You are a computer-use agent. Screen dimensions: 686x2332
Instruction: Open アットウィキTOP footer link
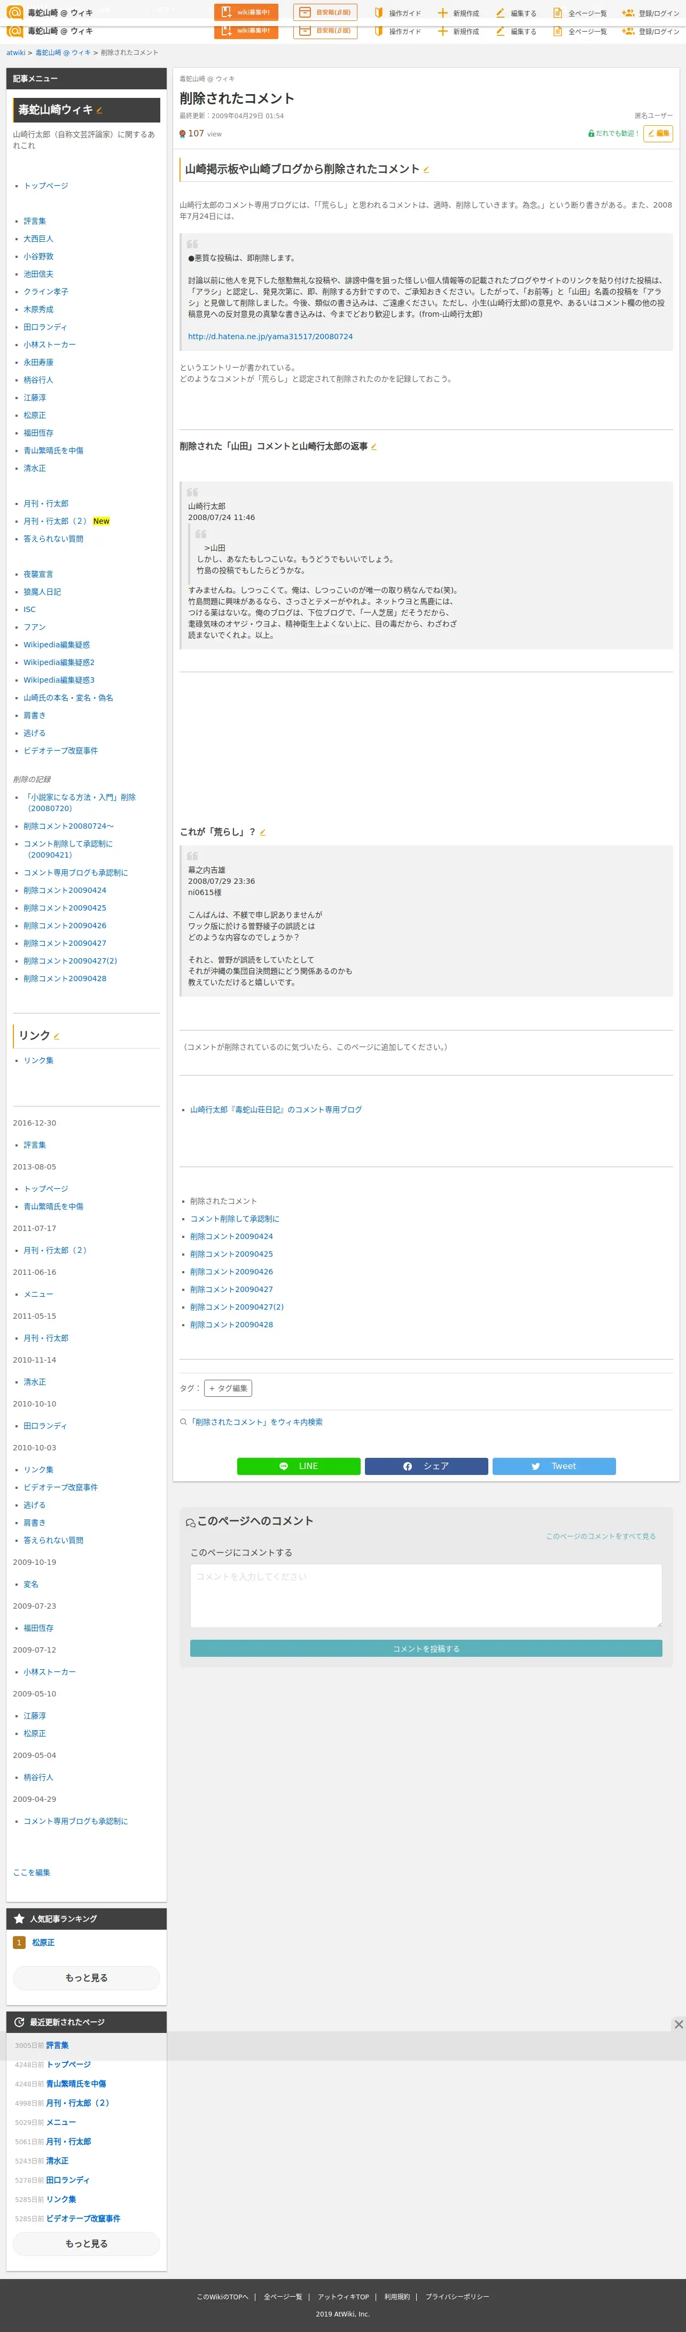click(x=344, y=2297)
